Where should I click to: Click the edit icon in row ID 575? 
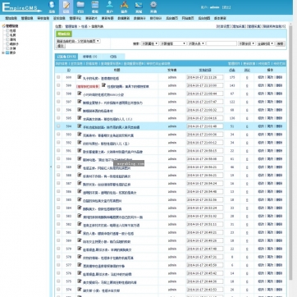(80, 281)
